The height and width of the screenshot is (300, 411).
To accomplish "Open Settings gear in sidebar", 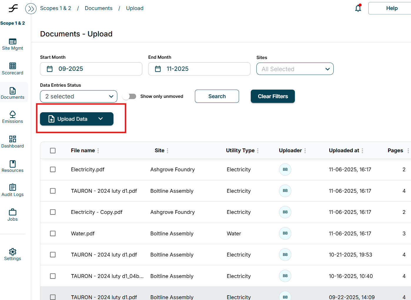I will pos(13,254).
